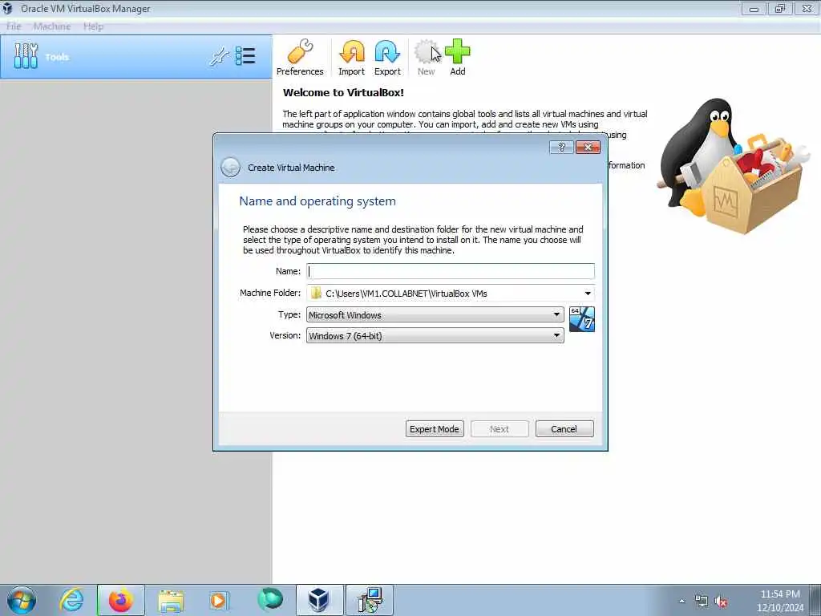The width and height of the screenshot is (821, 616).
Task: Click the 'Name and operating system' heading
Action: tap(317, 201)
